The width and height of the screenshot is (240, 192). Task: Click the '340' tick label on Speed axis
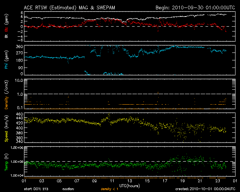[19, 141]
